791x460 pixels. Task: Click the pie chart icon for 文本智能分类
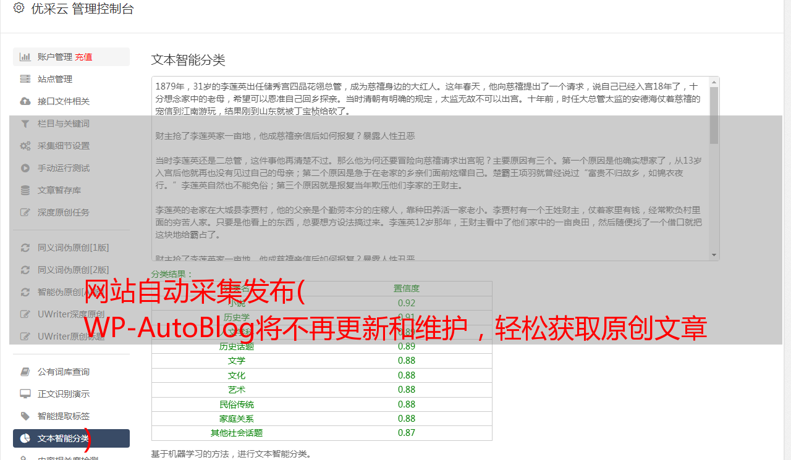coord(25,438)
